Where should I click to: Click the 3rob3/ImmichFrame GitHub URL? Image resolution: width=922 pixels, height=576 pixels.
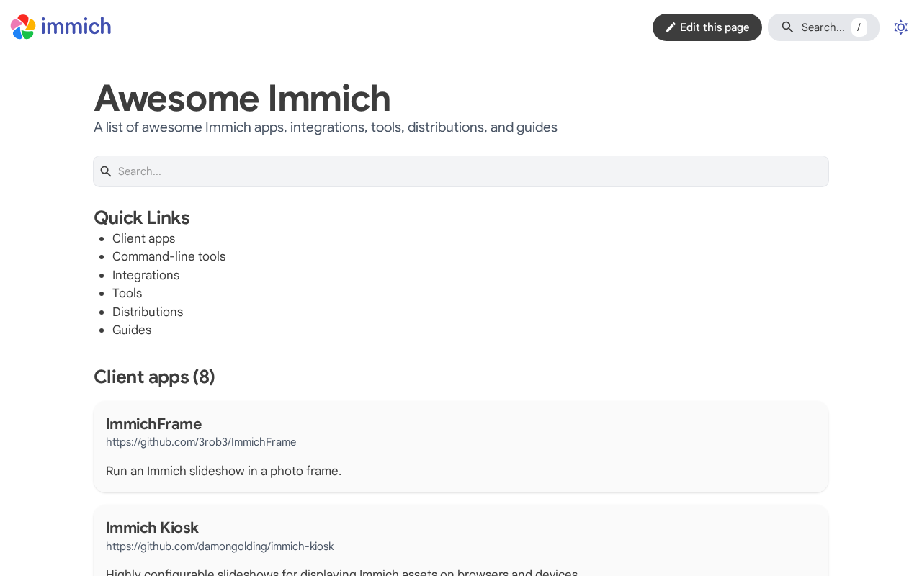201,442
